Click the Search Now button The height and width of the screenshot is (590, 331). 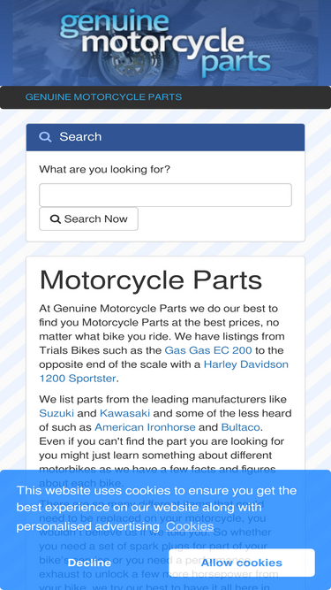point(88,218)
